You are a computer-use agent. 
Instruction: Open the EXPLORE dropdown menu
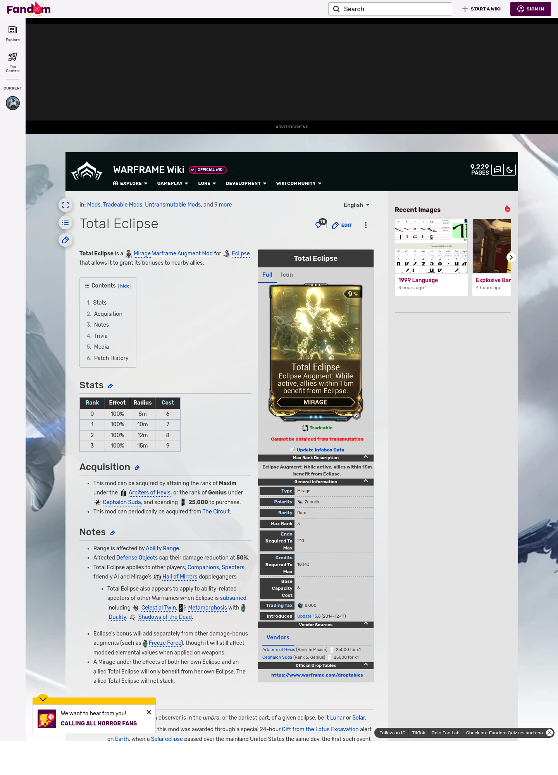tap(130, 183)
